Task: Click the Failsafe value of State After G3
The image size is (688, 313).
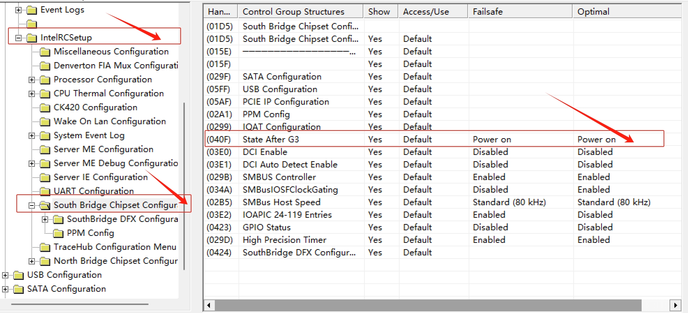Action: (x=492, y=140)
